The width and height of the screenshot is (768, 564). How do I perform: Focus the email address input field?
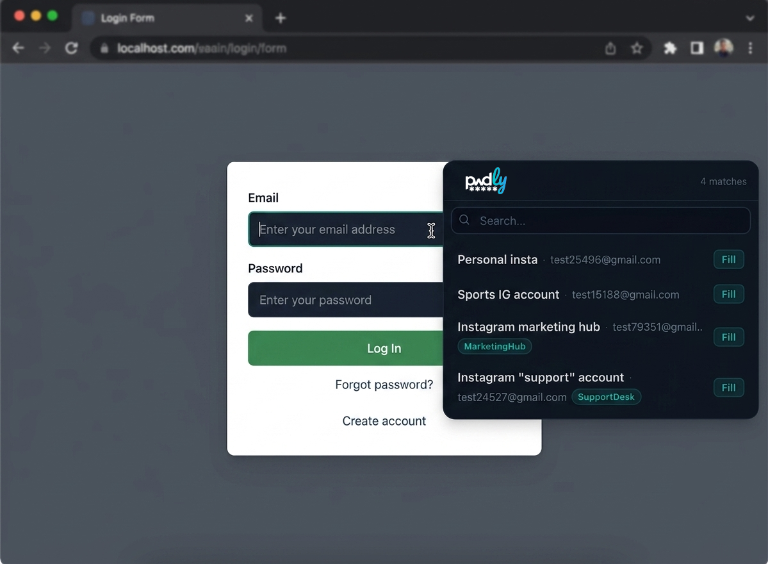click(x=346, y=229)
